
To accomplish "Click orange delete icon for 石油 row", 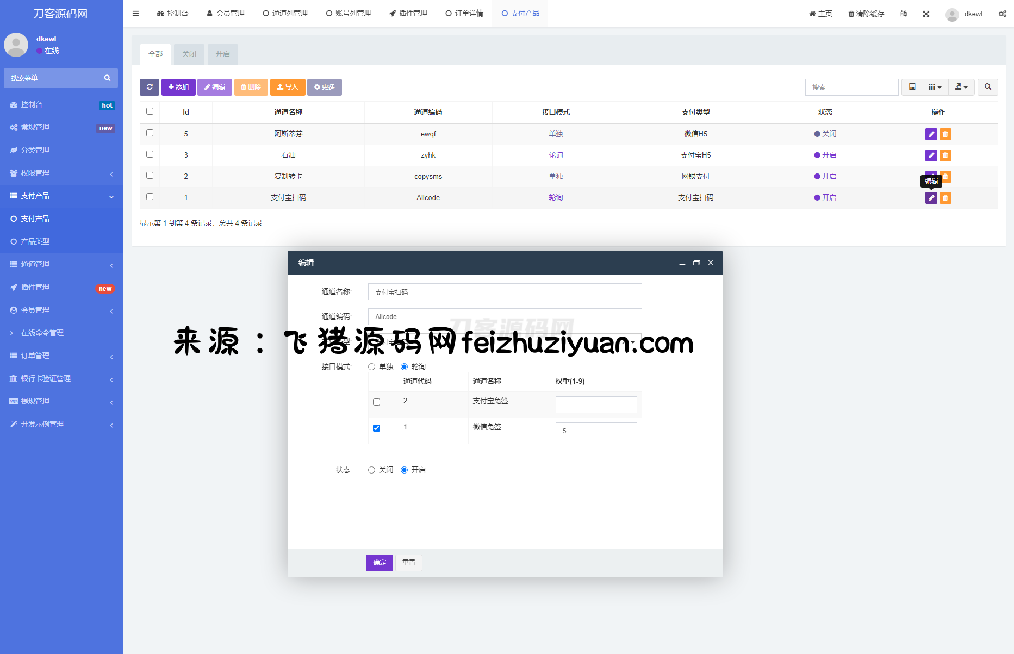I will [945, 155].
